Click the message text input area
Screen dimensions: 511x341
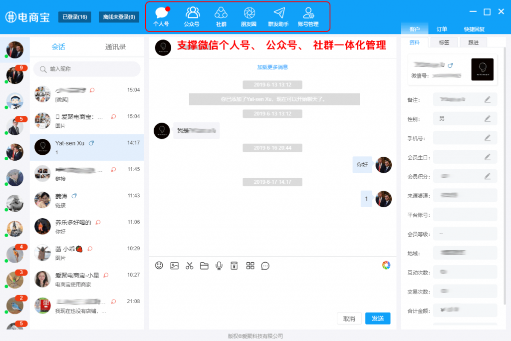(x=272, y=292)
